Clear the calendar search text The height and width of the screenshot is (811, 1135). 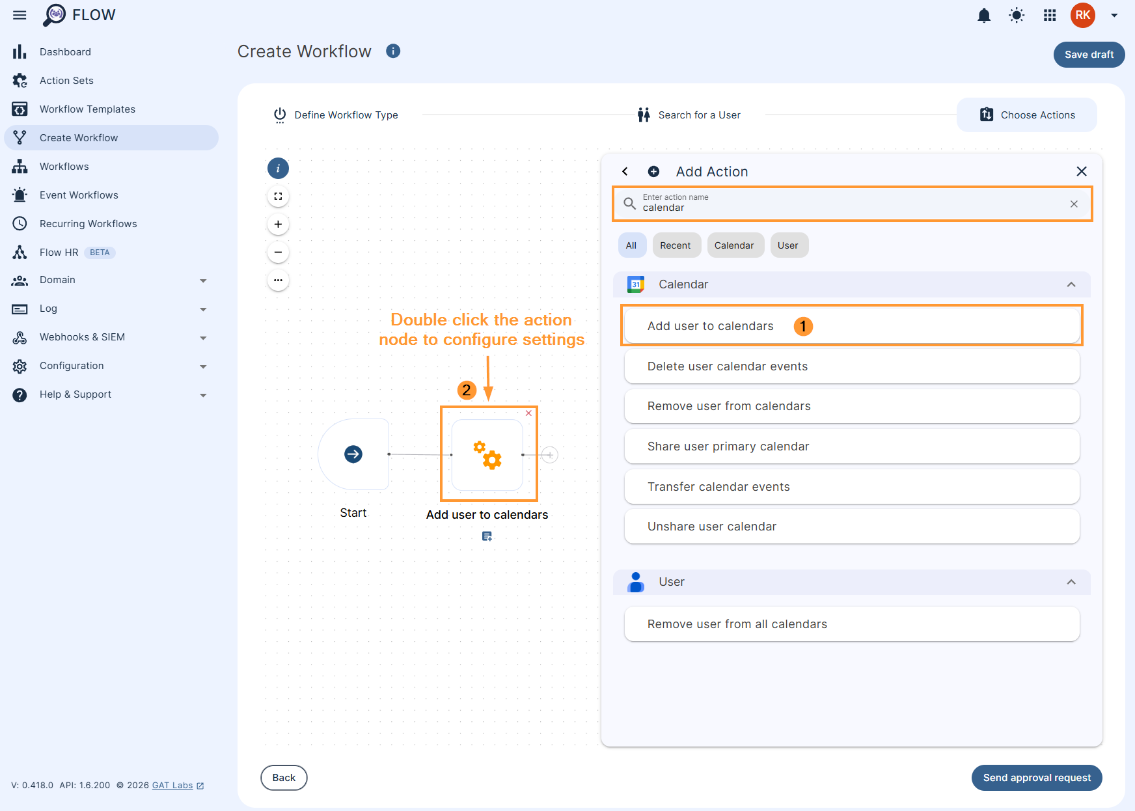pos(1074,204)
